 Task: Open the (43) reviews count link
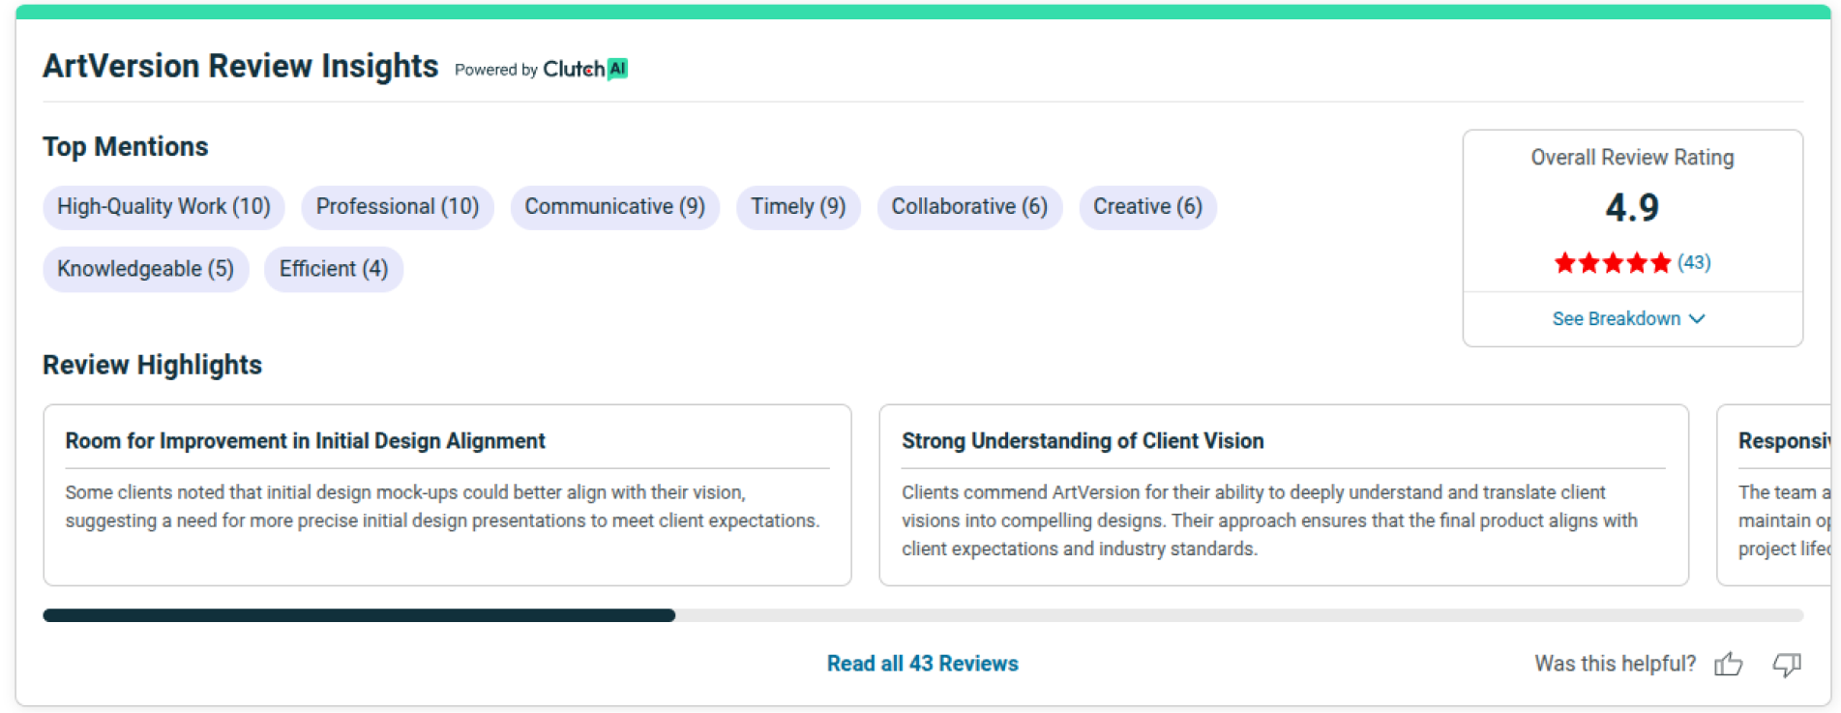(1694, 262)
